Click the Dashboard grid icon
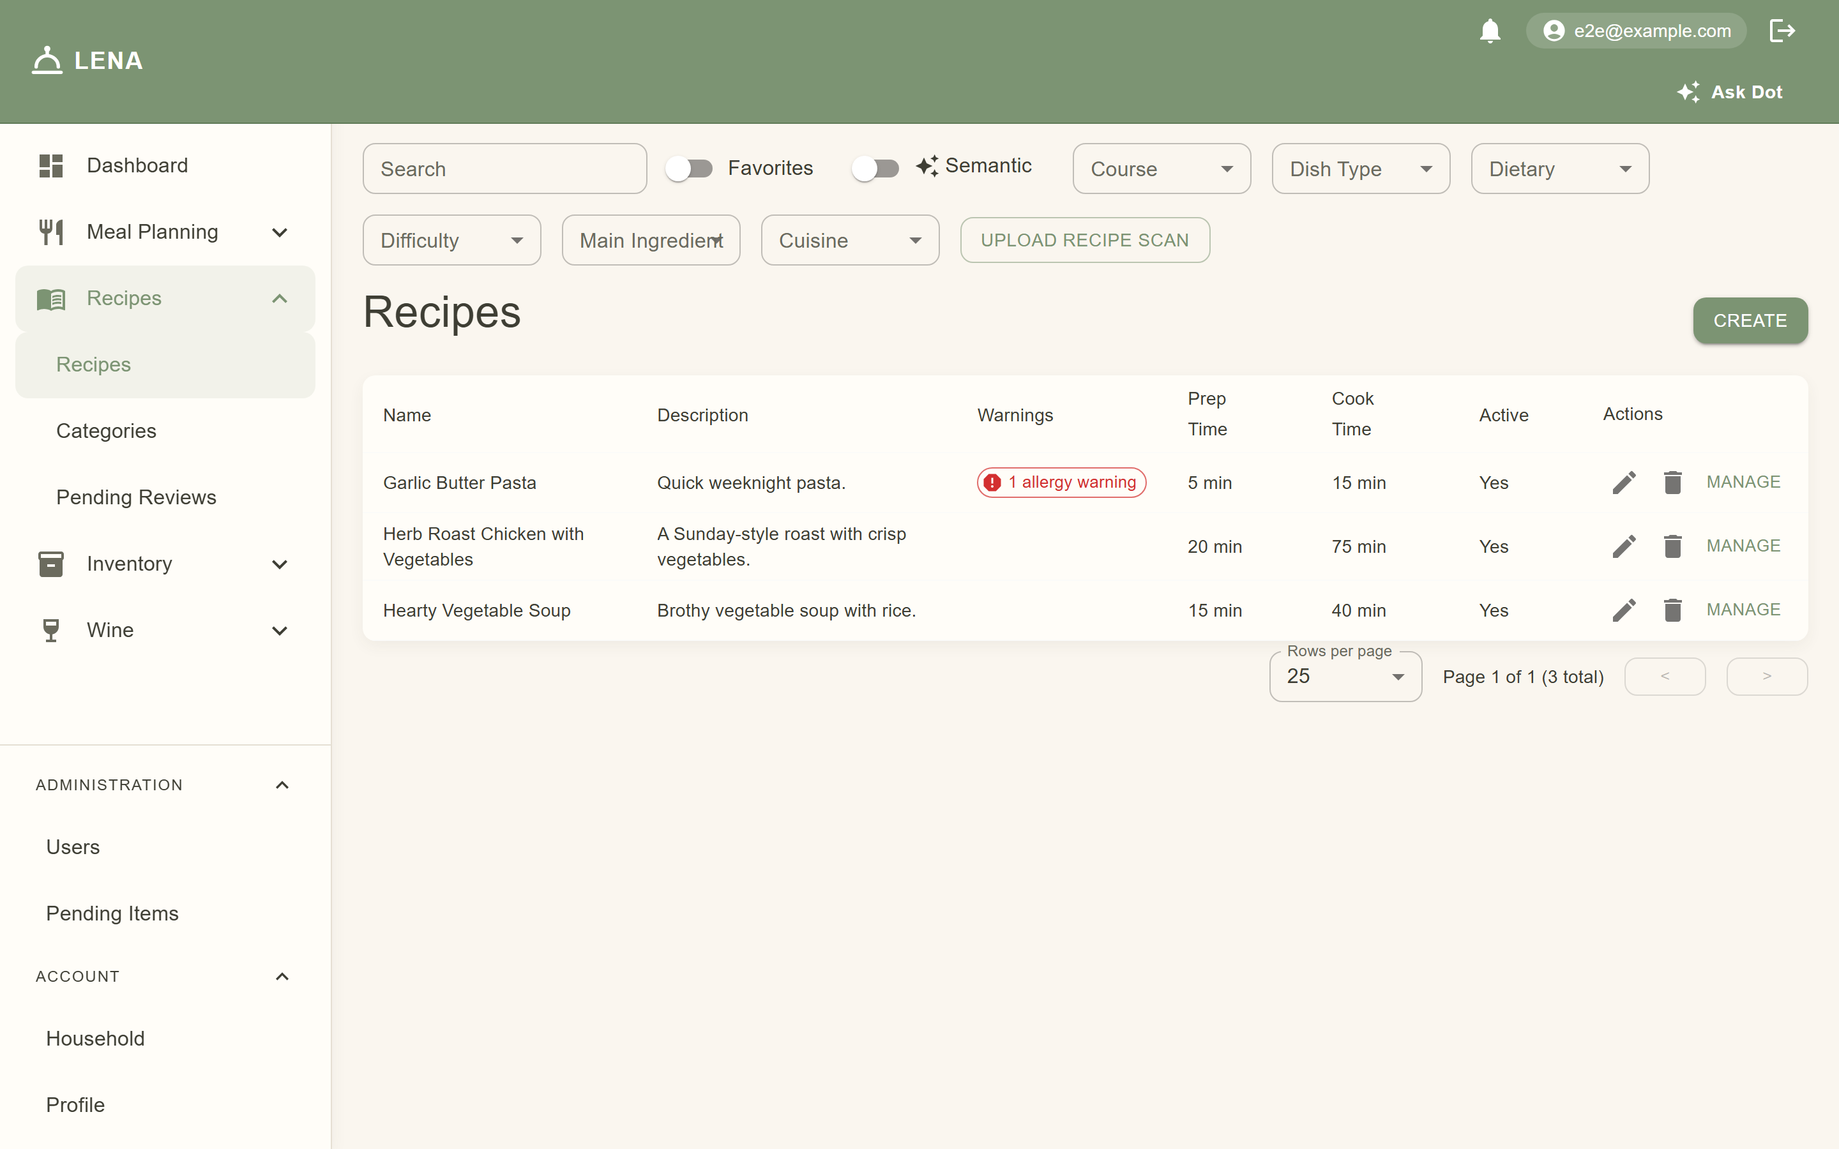1839x1149 pixels. pyautogui.click(x=51, y=166)
